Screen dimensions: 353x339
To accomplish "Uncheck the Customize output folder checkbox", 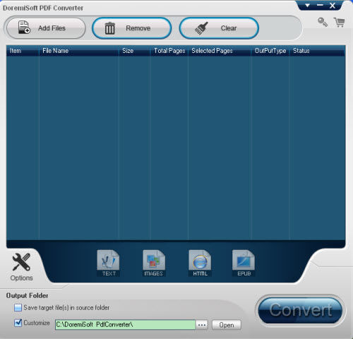I will coord(18,323).
